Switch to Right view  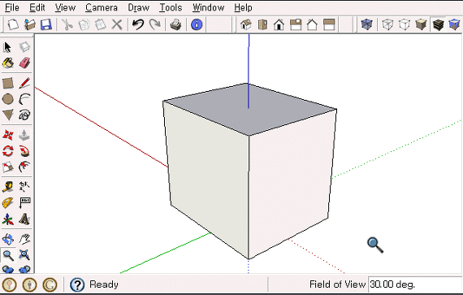(x=296, y=24)
